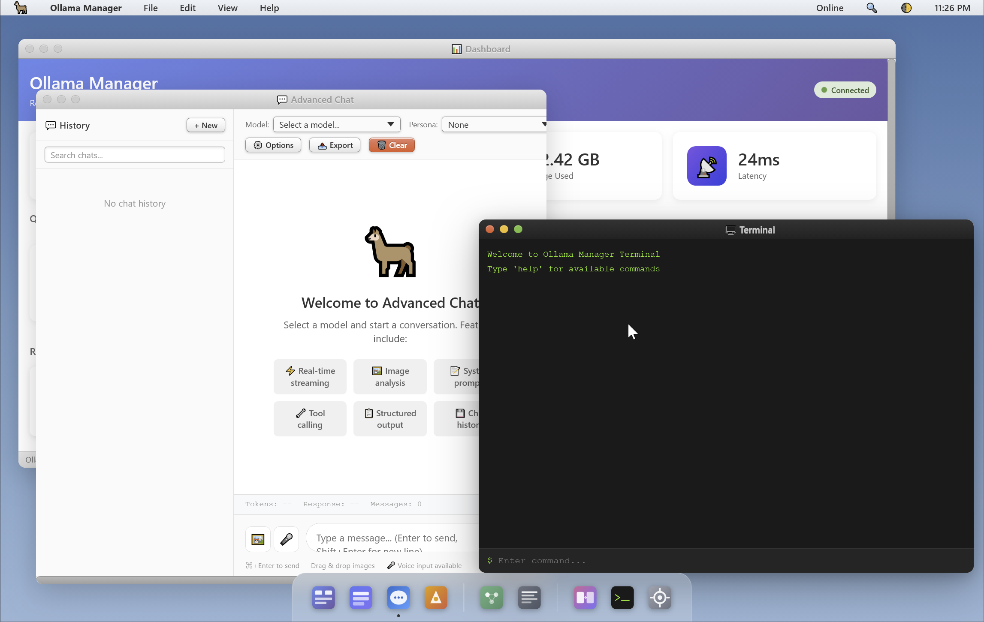The image size is (984, 622).
Task: Export the current conversation
Action: (x=335, y=145)
